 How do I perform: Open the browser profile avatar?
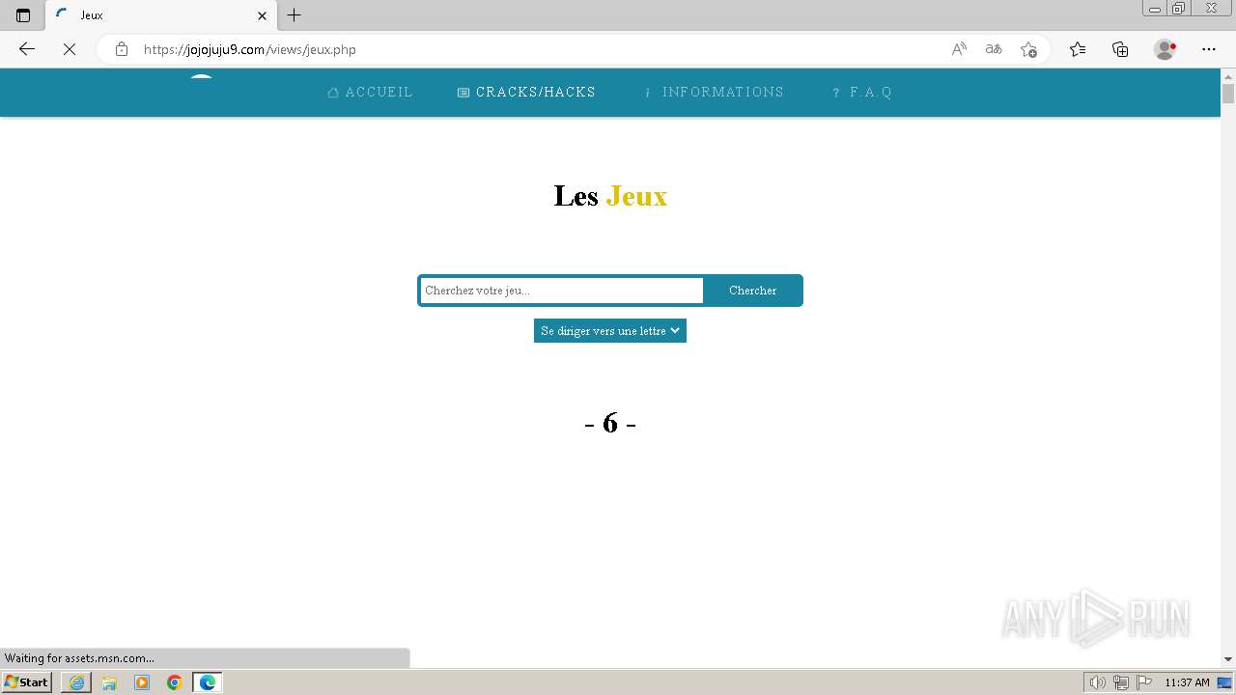(x=1165, y=49)
